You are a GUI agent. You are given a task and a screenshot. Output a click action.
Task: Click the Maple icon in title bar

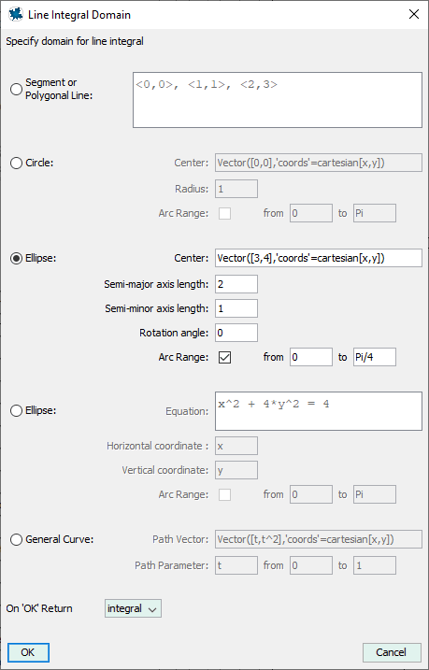pos(16,15)
